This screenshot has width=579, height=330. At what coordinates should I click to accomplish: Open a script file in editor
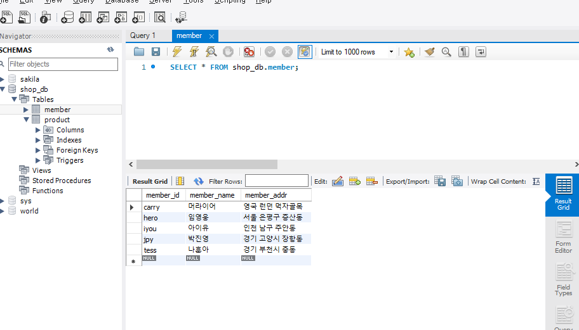pyautogui.click(x=139, y=51)
